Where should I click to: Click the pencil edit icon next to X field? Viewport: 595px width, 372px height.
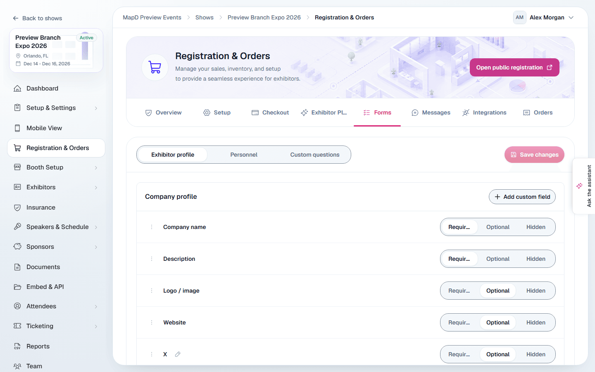pos(178,354)
